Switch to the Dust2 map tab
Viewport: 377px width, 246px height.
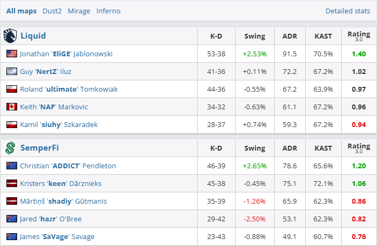(x=52, y=11)
